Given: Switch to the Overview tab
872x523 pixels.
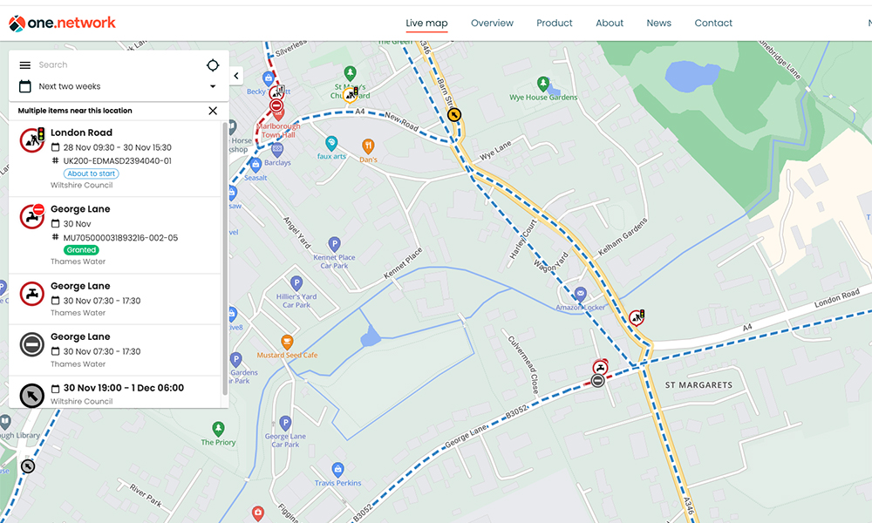Looking at the screenshot, I should pos(492,24).
